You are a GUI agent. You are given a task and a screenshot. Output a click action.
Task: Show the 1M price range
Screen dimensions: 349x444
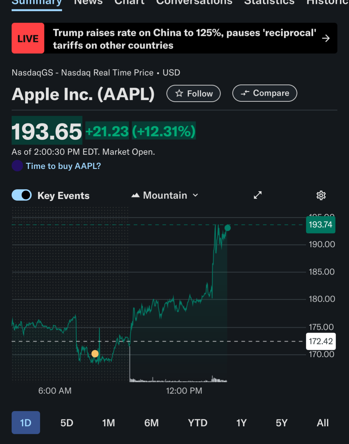click(x=108, y=423)
